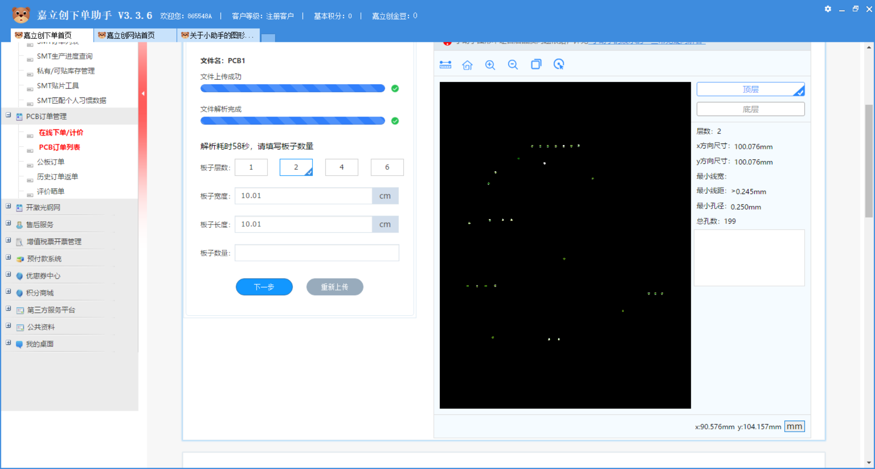The height and width of the screenshot is (469, 875).
Task: Switch to 嘉立创网站首页 tab
Action: (135, 35)
